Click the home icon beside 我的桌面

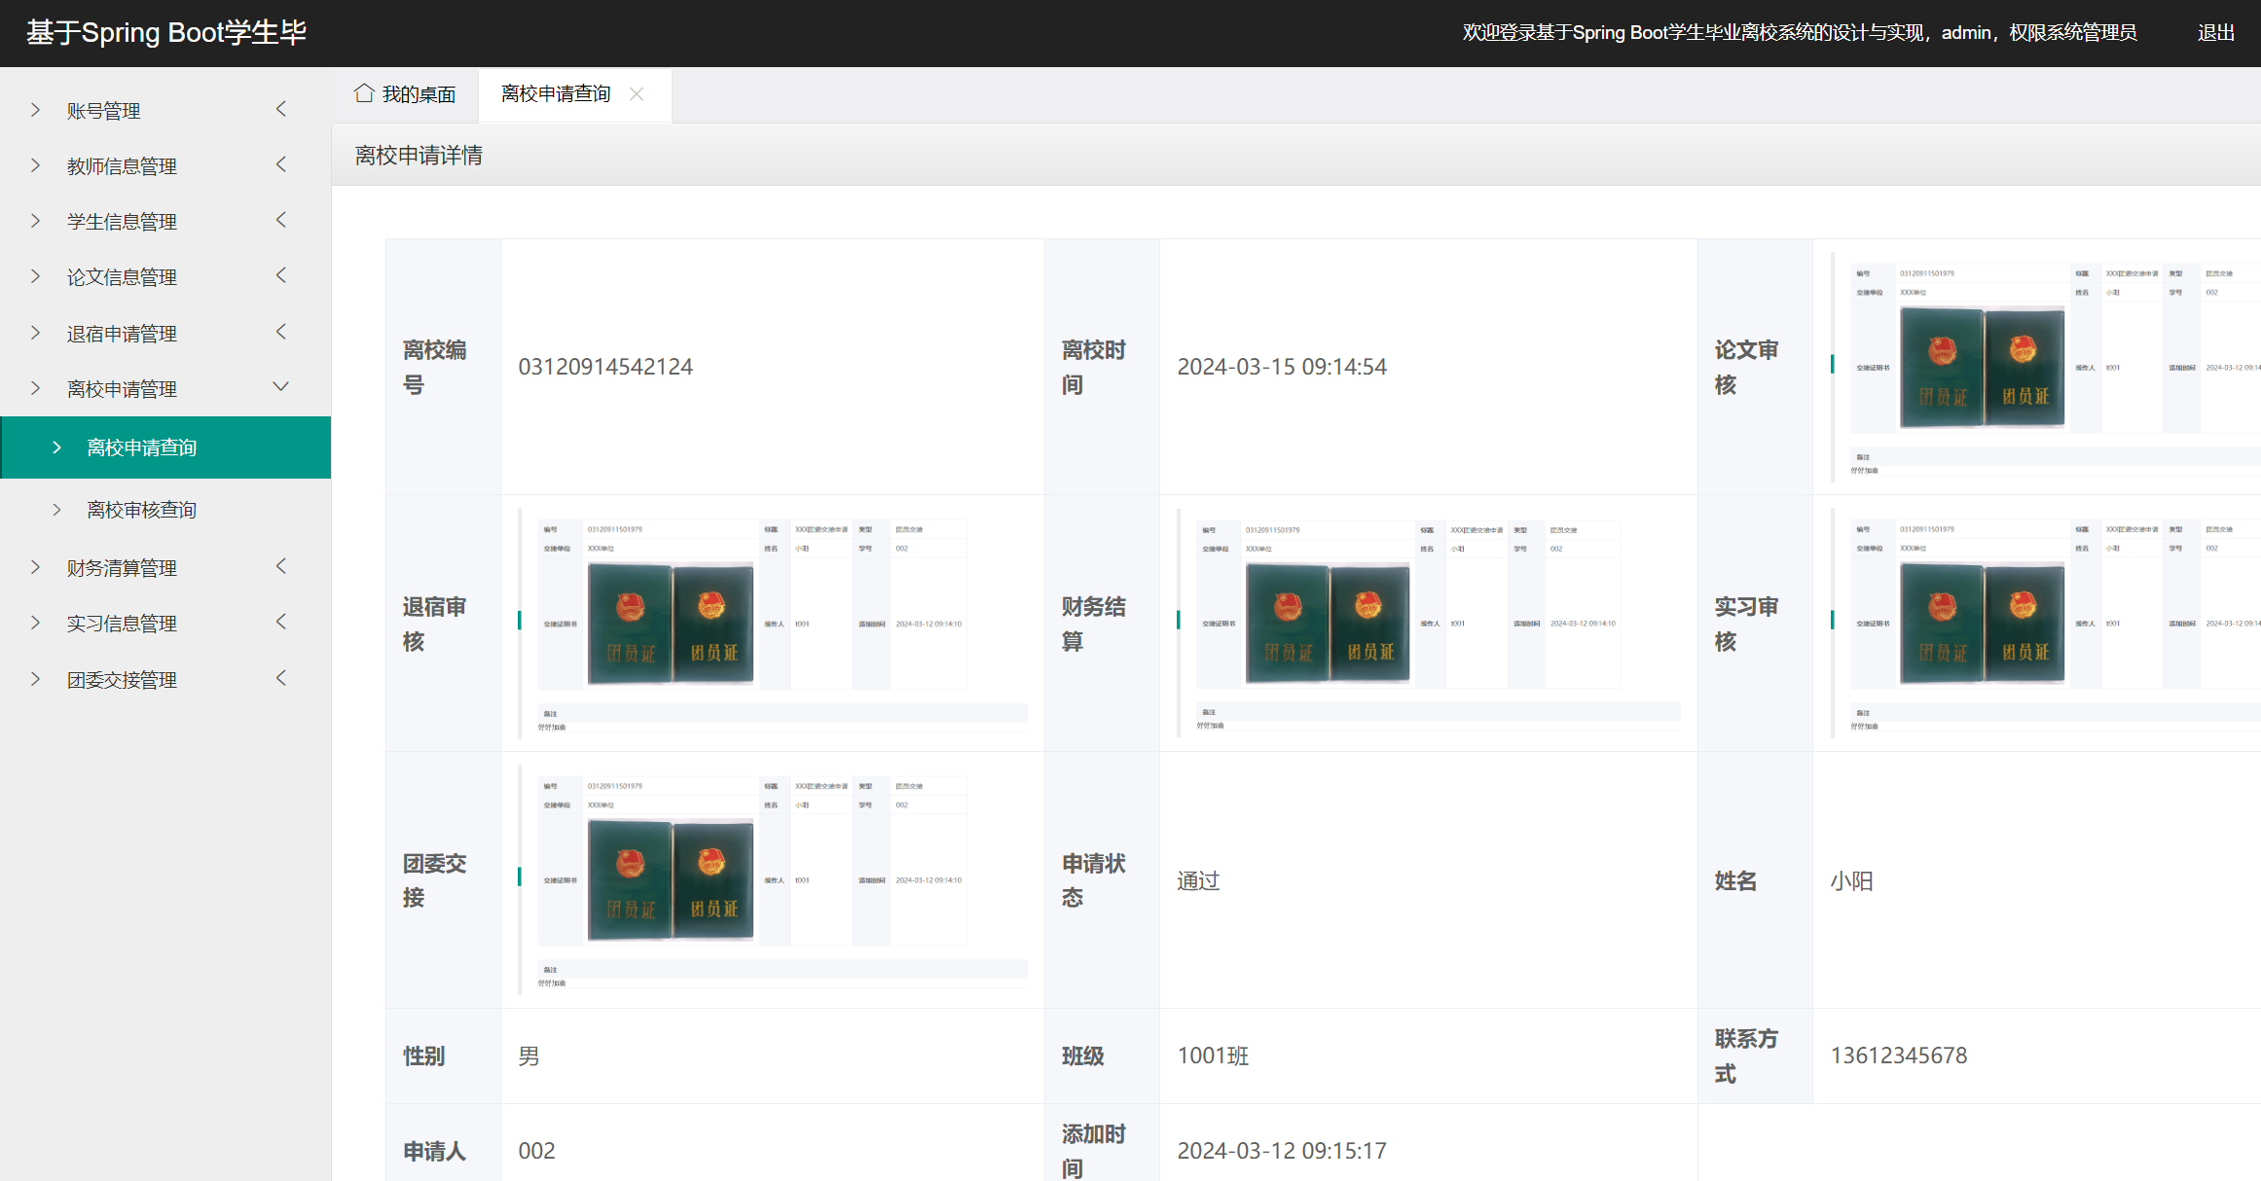click(x=364, y=93)
